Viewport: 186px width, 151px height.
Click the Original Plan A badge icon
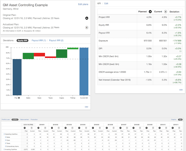click(87, 18)
